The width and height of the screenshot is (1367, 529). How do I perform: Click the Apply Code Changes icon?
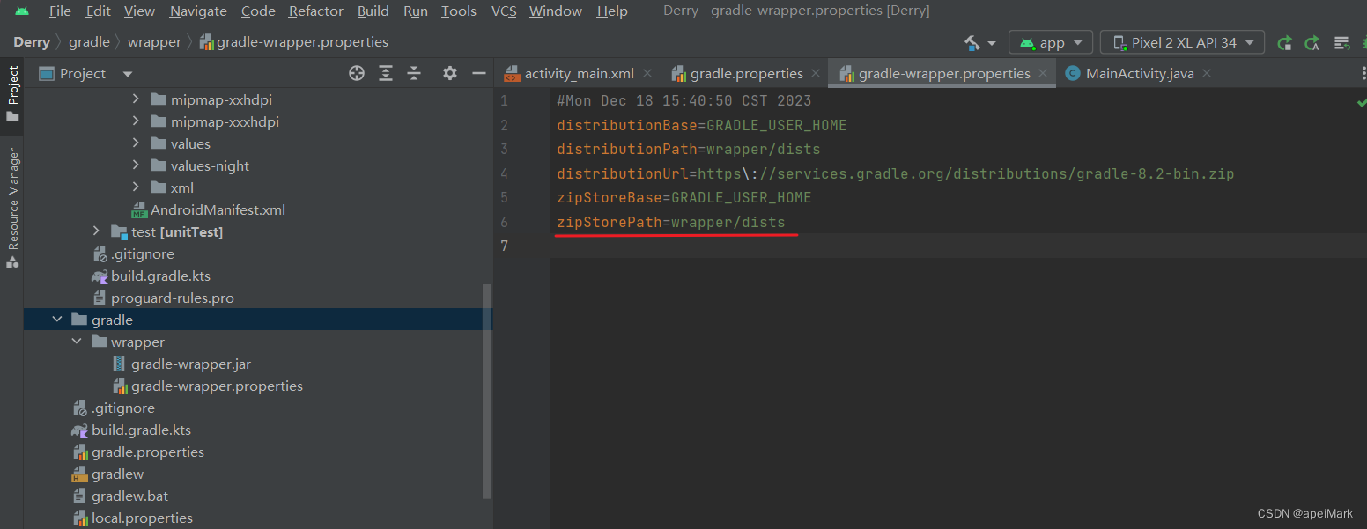click(x=1312, y=42)
